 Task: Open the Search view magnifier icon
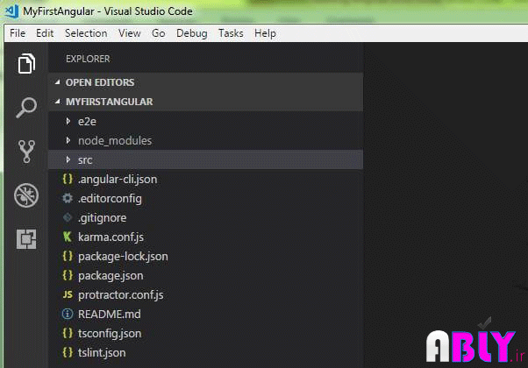pos(26,108)
